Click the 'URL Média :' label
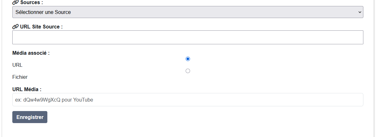The image size is (376, 137). tap(27, 90)
